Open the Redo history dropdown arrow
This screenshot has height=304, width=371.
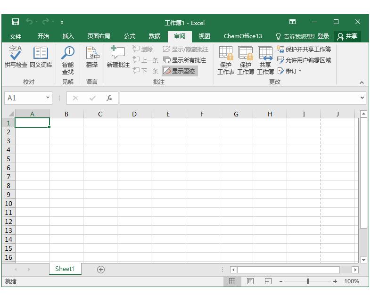coord(53,22)
